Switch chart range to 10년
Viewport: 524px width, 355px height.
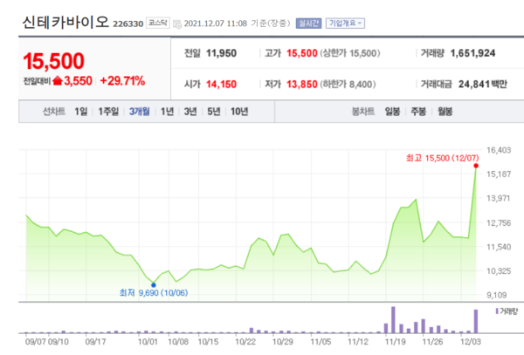tap(239, 112)
